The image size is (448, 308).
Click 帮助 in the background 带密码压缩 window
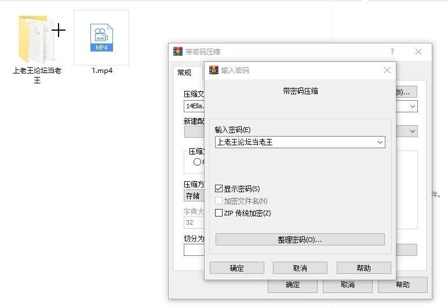point(403,285)
